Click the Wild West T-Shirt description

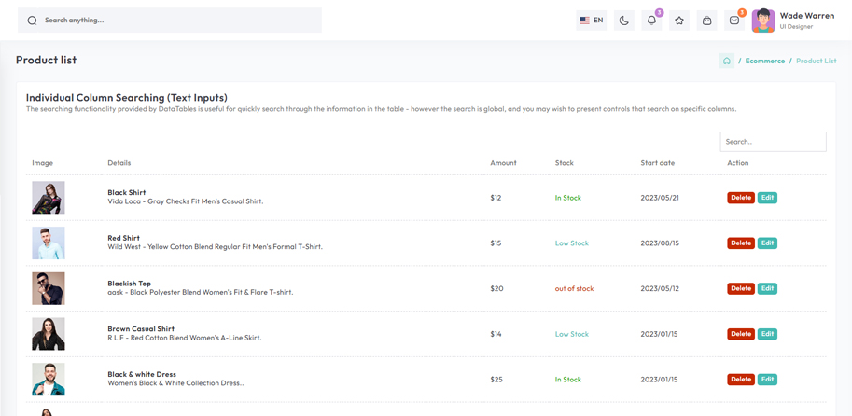tap(216, 246)
